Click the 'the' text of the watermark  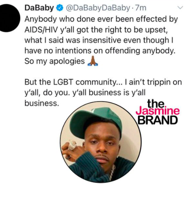(156, 104)
